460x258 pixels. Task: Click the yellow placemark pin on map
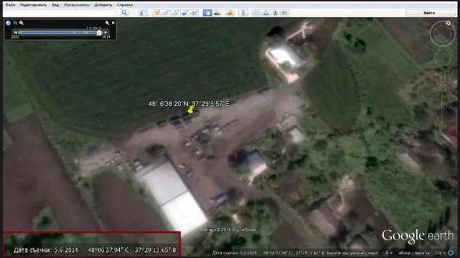click(190, 111)
